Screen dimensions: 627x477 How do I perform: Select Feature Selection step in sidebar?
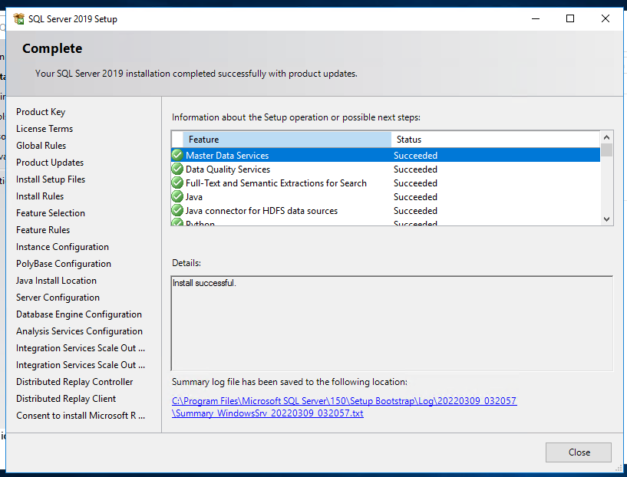pyautogui.click(x=51, y=213)
